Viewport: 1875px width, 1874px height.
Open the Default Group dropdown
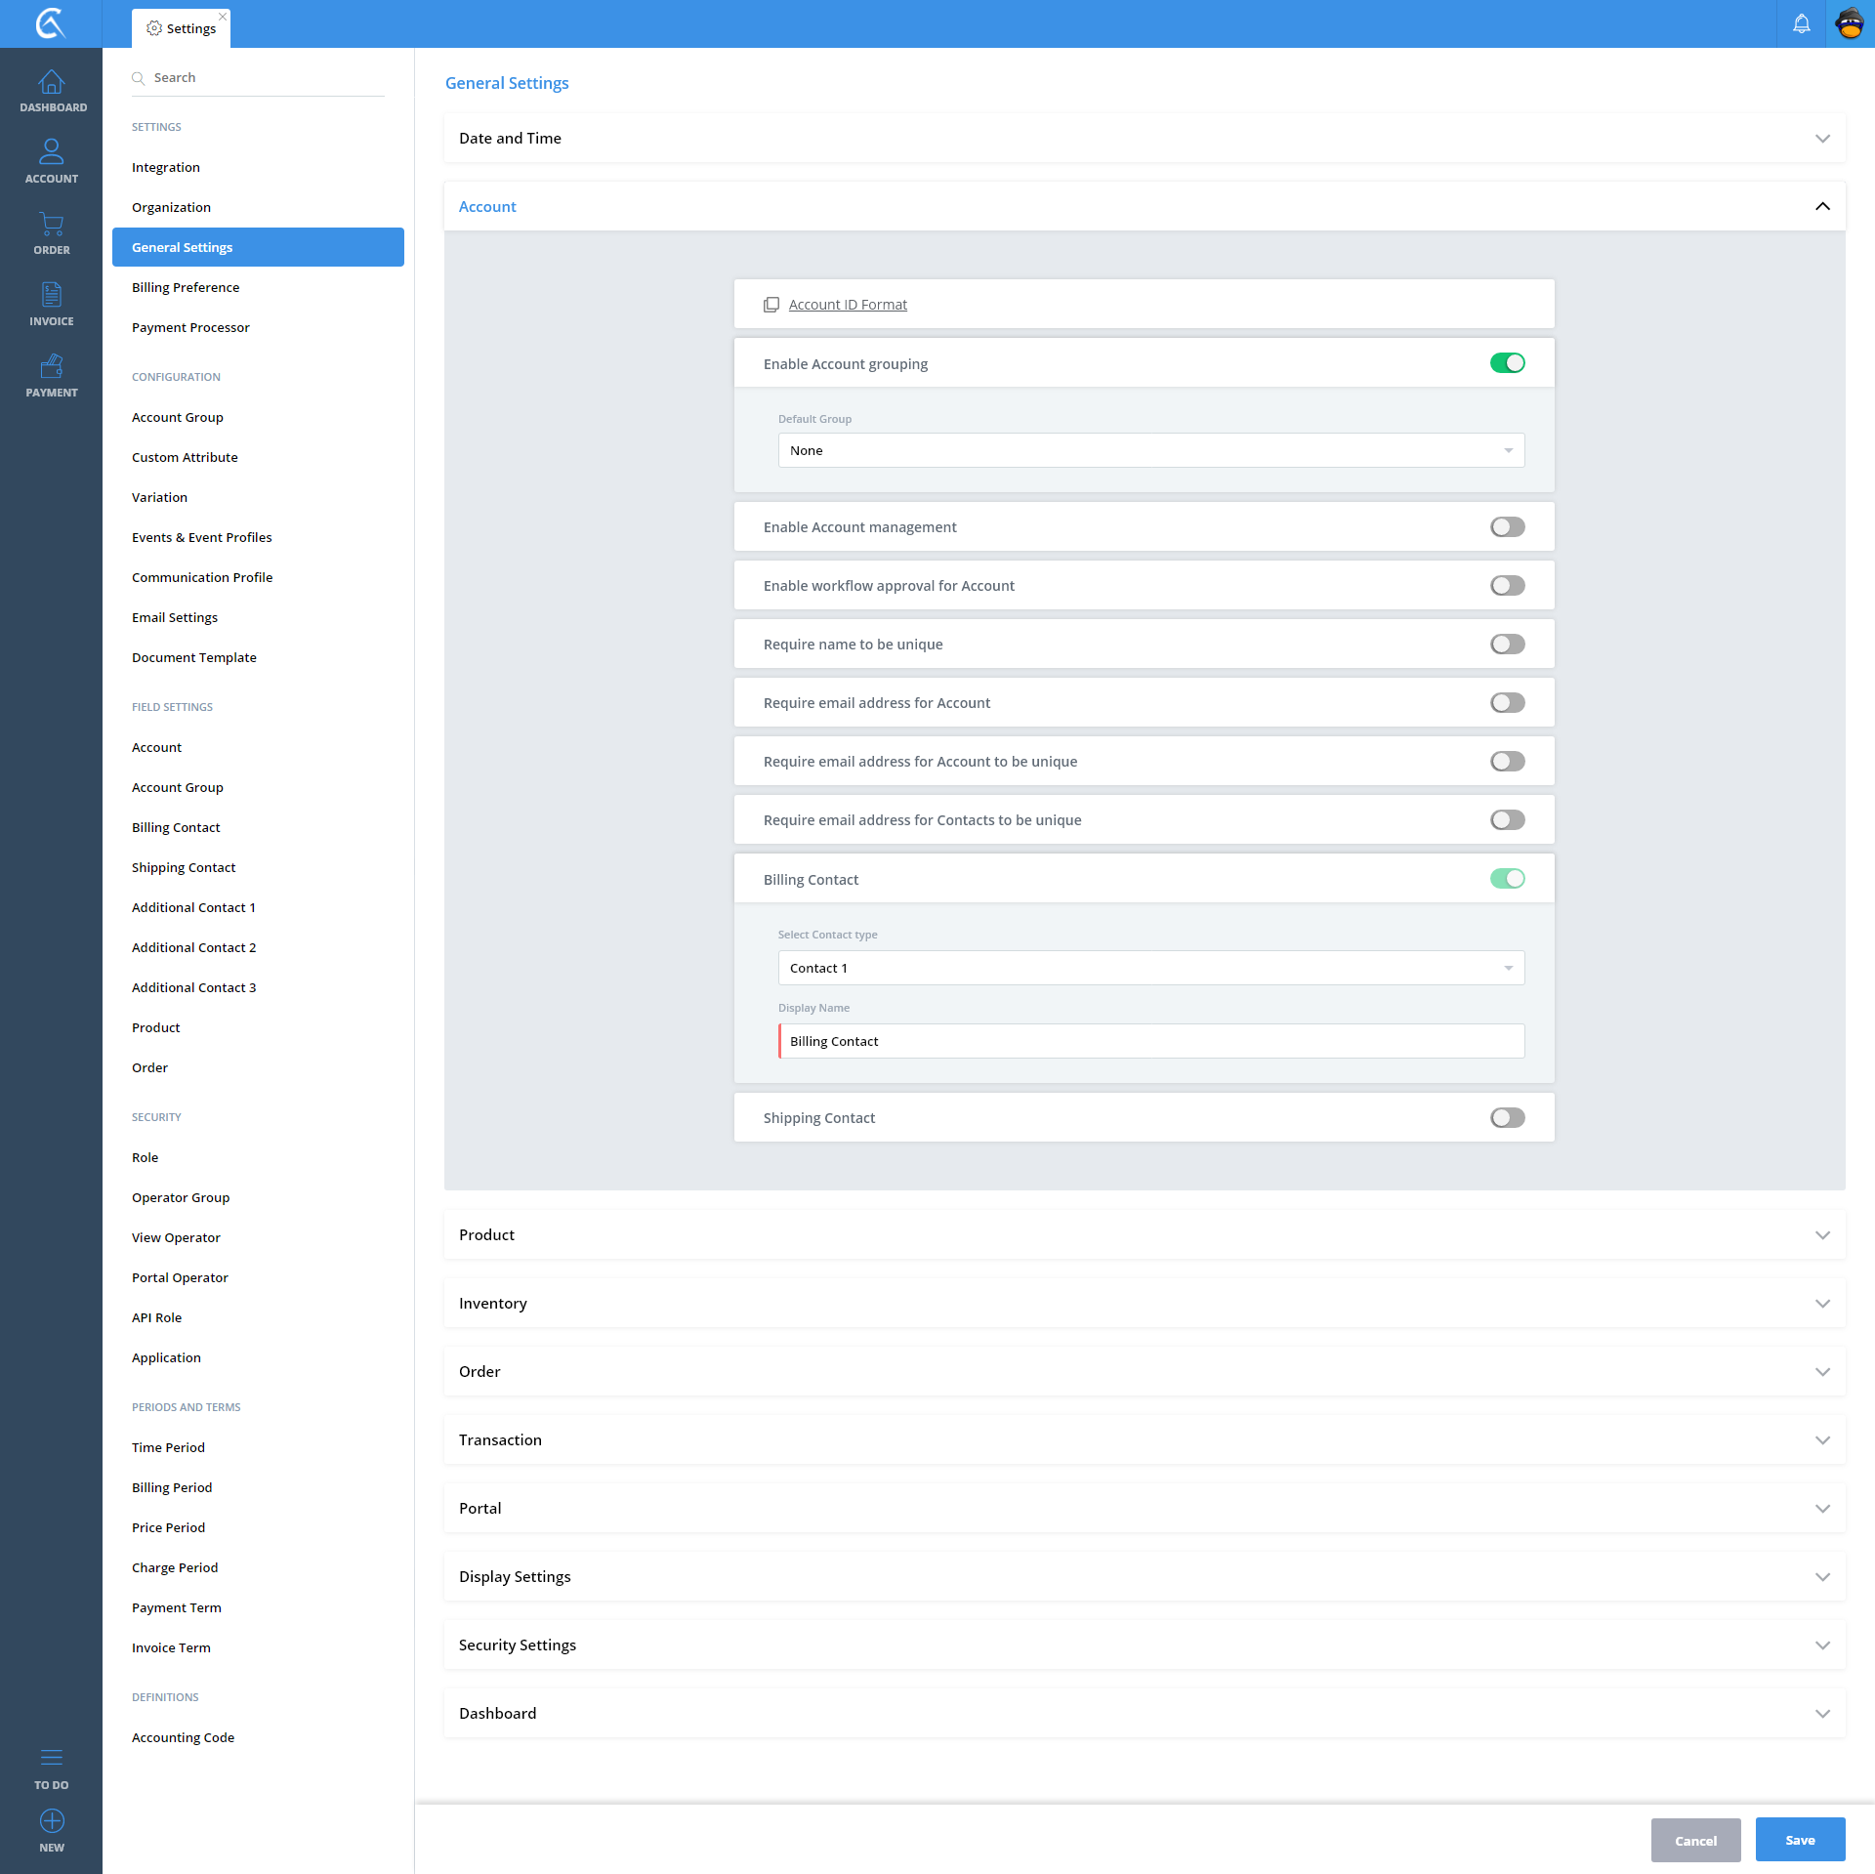pos(1150,450)
